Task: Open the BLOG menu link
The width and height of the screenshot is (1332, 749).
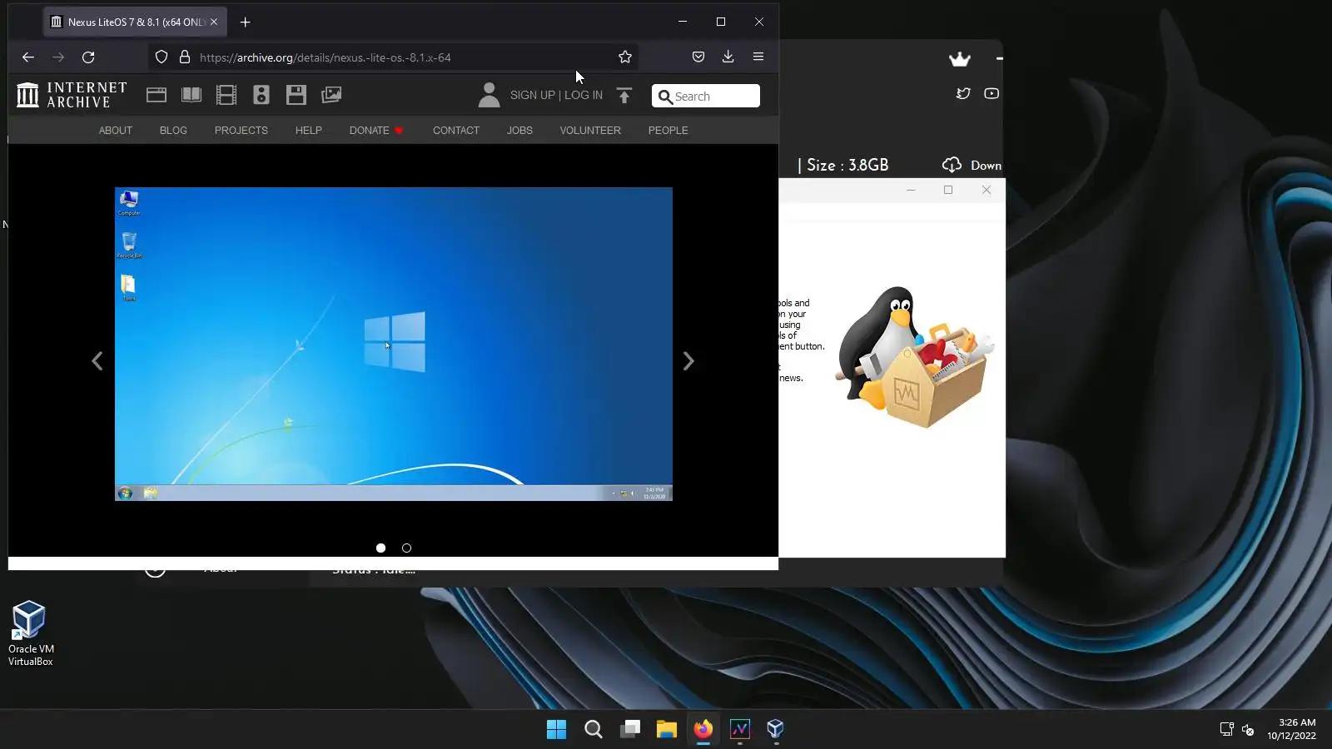Action: coord(173,131)
